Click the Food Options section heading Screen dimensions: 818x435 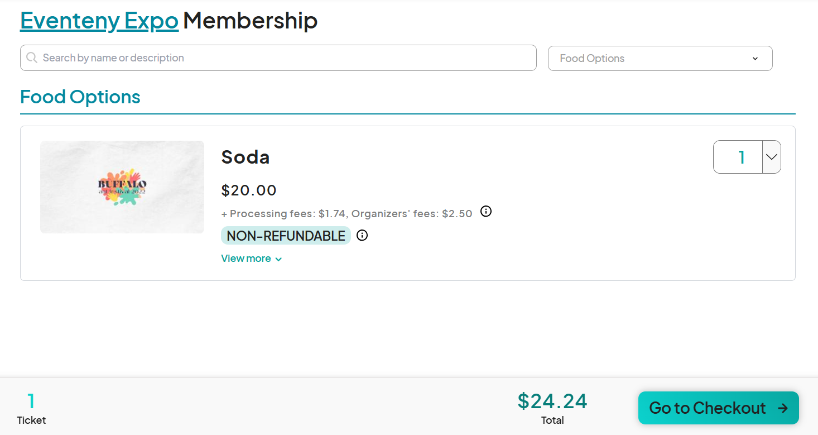80,97
